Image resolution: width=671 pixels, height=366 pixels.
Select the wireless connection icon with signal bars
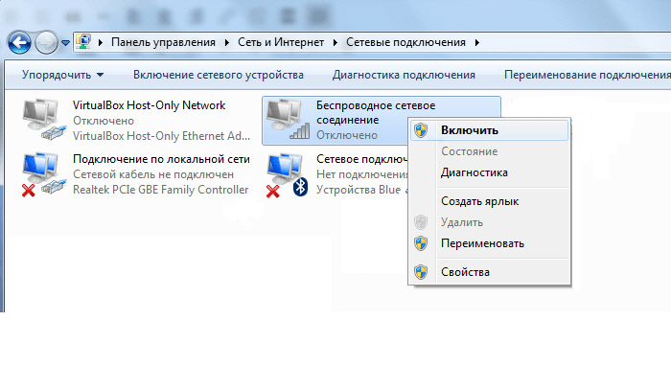point(288,120)
